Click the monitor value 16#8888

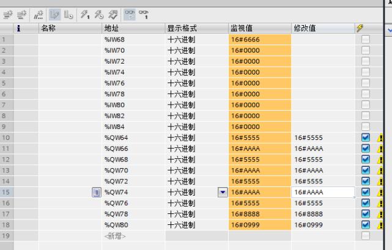(x=260, y=214)
